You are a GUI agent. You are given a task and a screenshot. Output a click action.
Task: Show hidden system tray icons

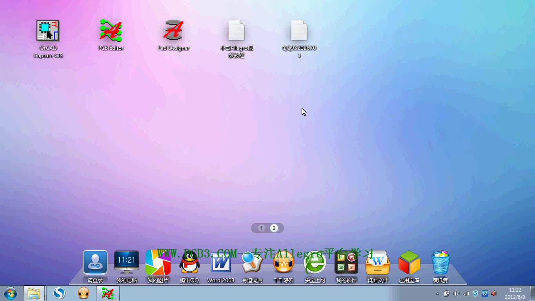(x=437, y=294)
